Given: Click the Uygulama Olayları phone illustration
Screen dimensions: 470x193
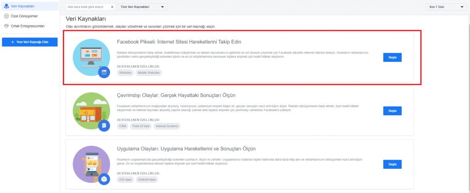Looking at the screenshot, I should click(x=90, y=164).
